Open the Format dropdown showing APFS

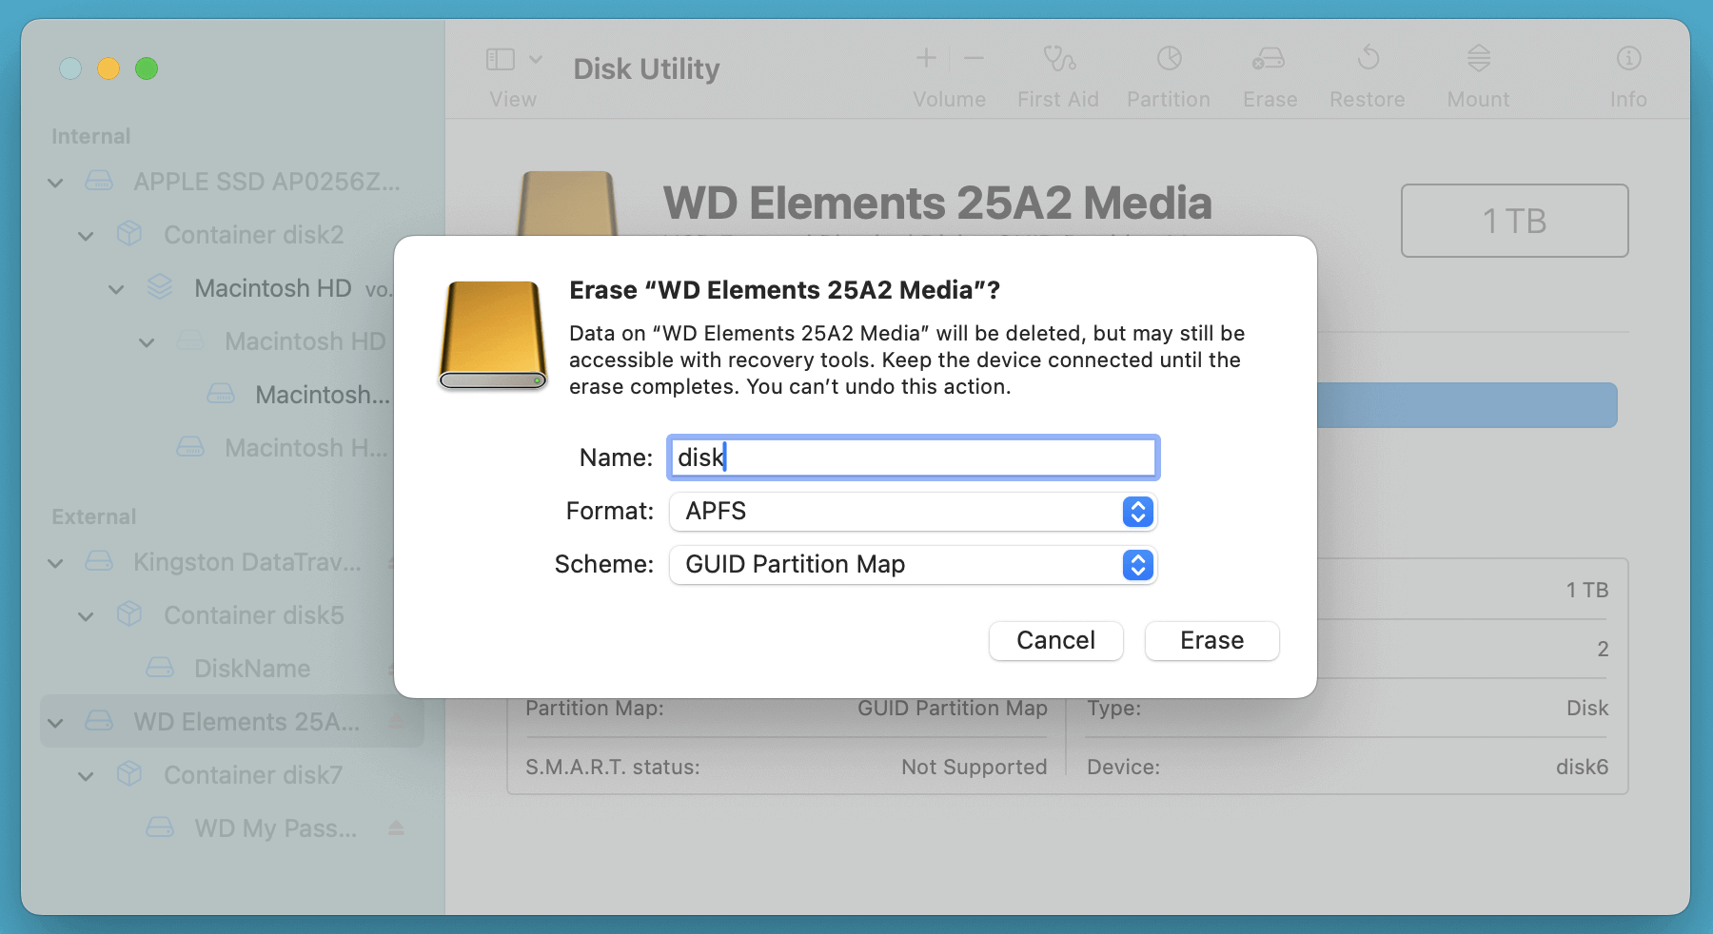(x=912, y=512)
